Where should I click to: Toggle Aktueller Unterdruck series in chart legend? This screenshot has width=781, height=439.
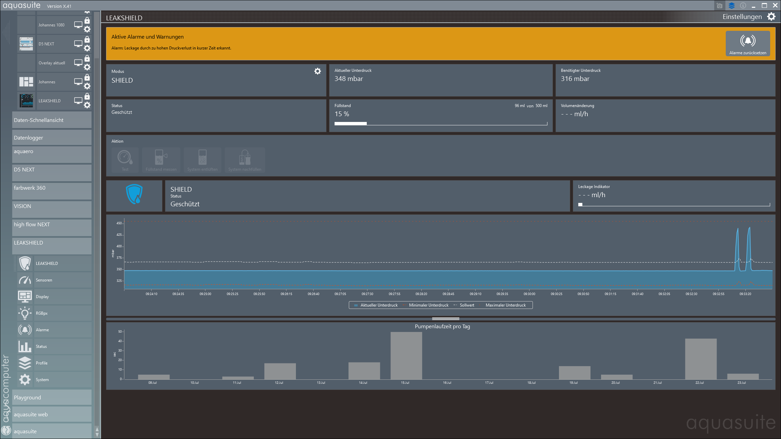click(376, 305)
